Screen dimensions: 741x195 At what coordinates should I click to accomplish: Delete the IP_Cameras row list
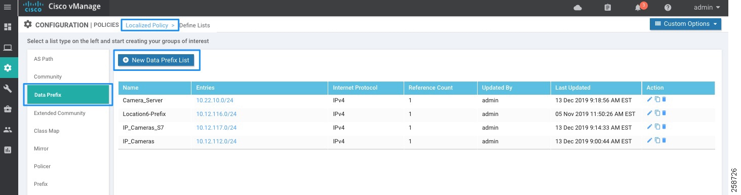pyautogui.click(x=664, y=141)
